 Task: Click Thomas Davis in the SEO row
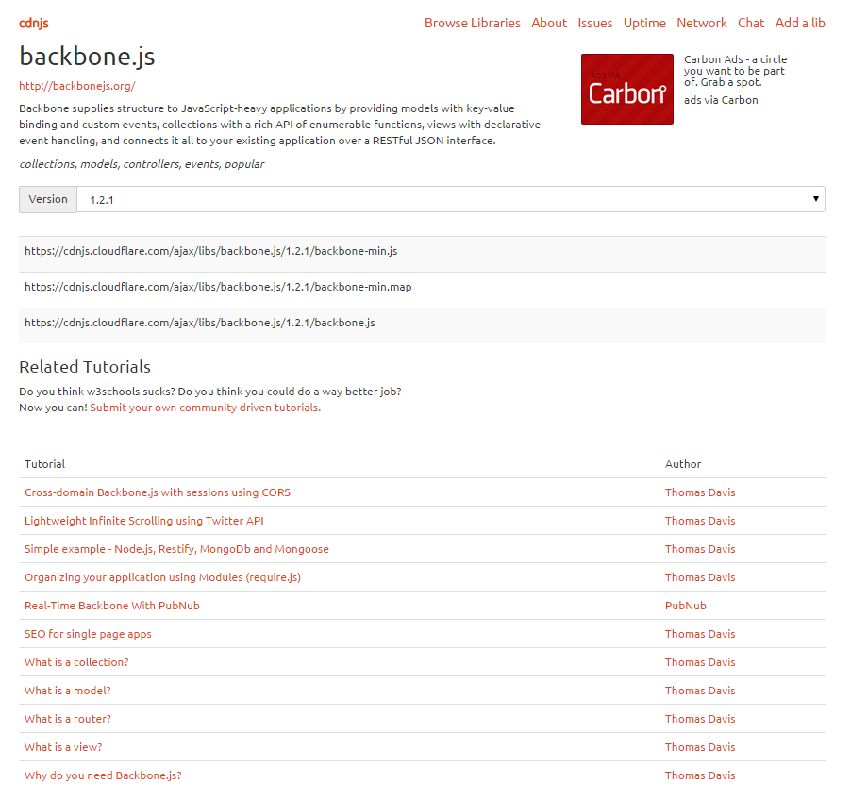(x=700, y=634)
